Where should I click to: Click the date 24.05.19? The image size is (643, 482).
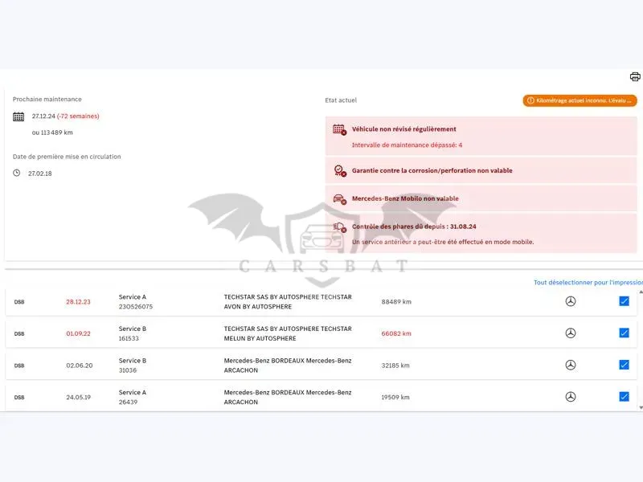[x=78, y=397]
